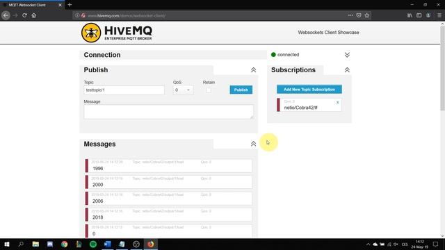This screenshot has width=445, height=250.
Task: Toggle Firefox sidebar icon
Action: [x=419, y=15]
